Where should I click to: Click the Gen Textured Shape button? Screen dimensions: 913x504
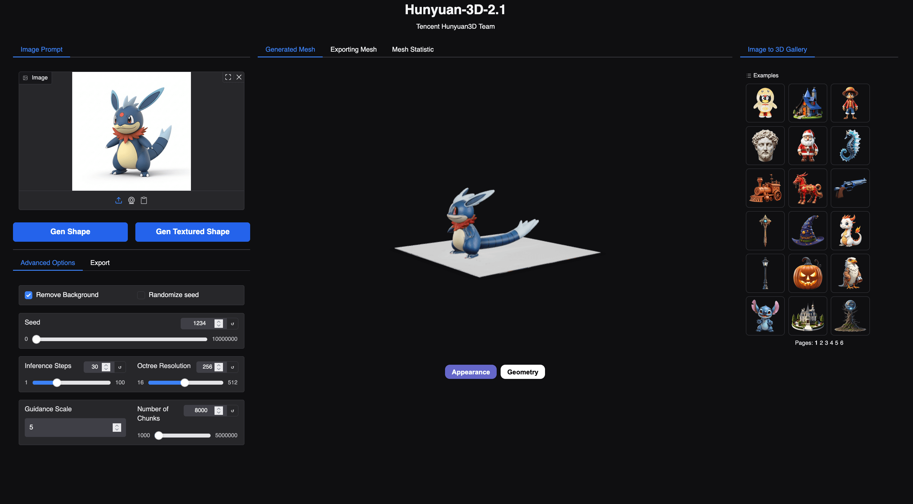[192, 232]
